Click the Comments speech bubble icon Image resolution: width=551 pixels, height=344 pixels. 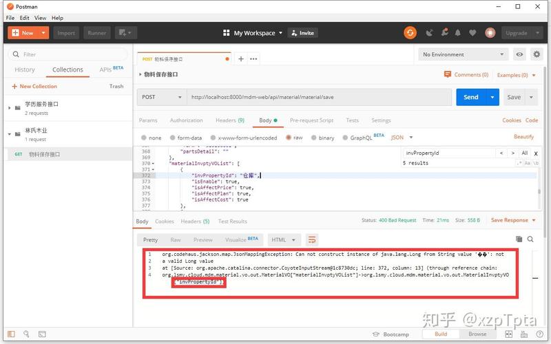click(447, 74)
